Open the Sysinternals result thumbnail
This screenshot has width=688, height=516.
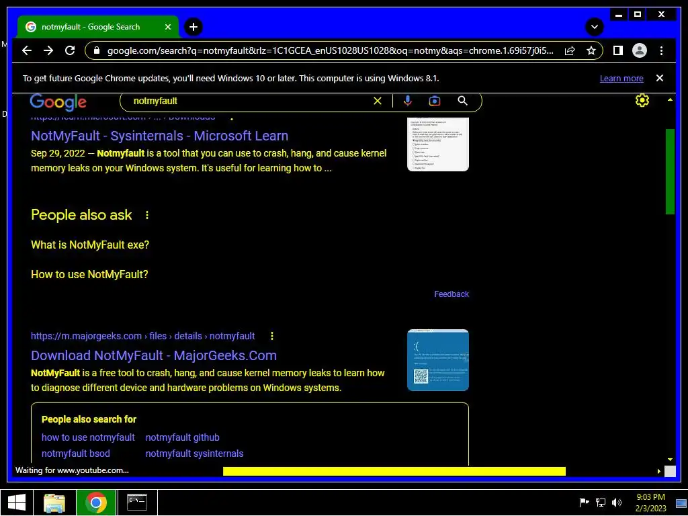click(x=438, y=144)
